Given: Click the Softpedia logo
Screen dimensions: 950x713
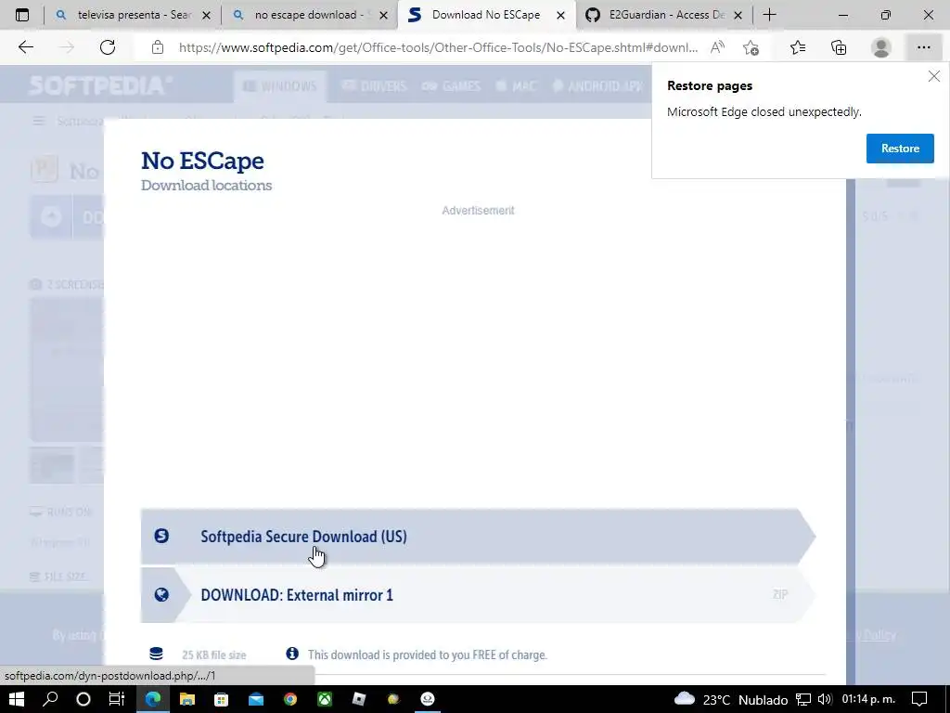Looking at the screenshot, I should (100, 84).
